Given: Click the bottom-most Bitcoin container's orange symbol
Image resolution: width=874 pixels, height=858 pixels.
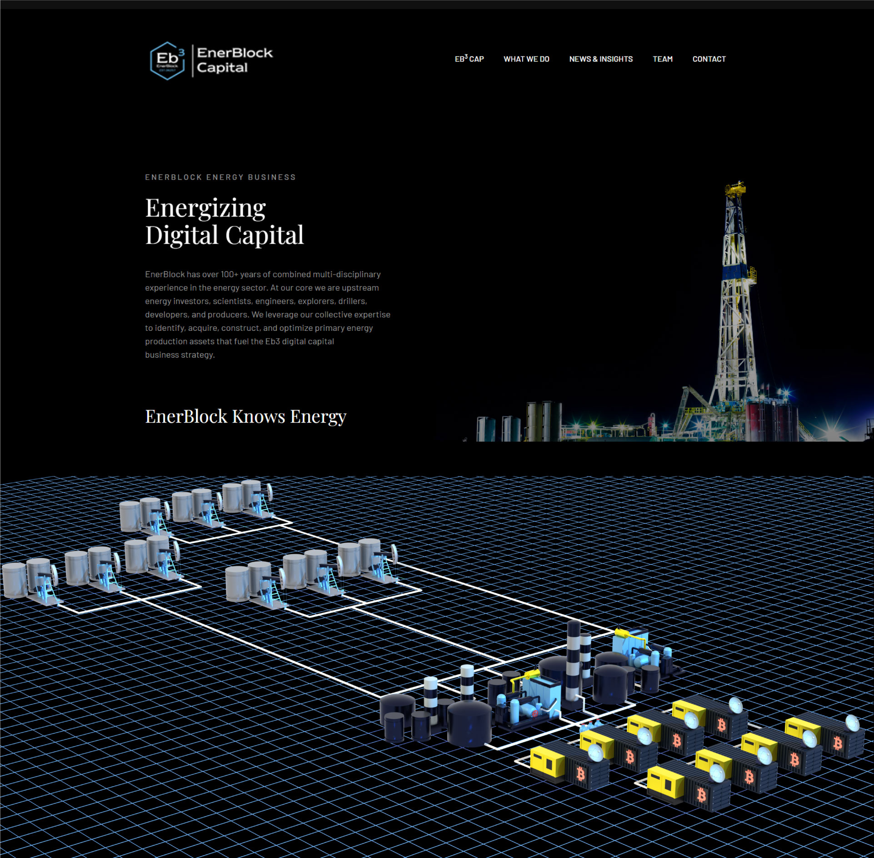Looking at the screenshot, I should (x=701, y=795).
